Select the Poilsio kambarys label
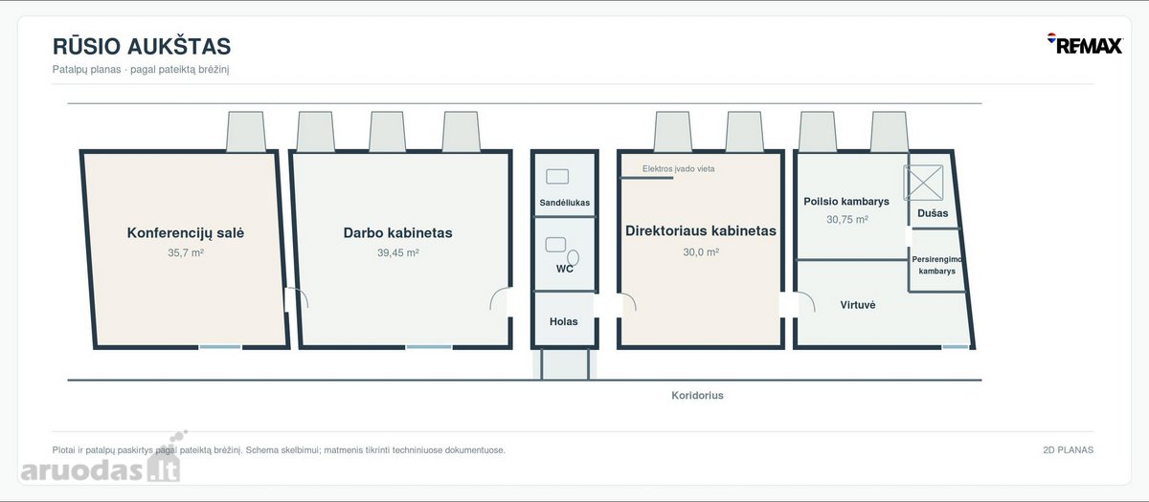This screenshot has height=502, width=1149. [x=846, y=202]
